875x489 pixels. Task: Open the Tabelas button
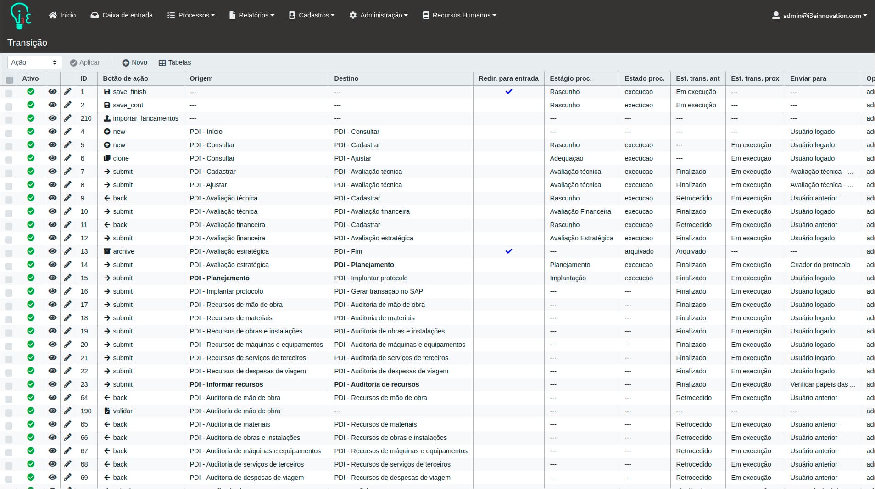click(x=175, y=62)
